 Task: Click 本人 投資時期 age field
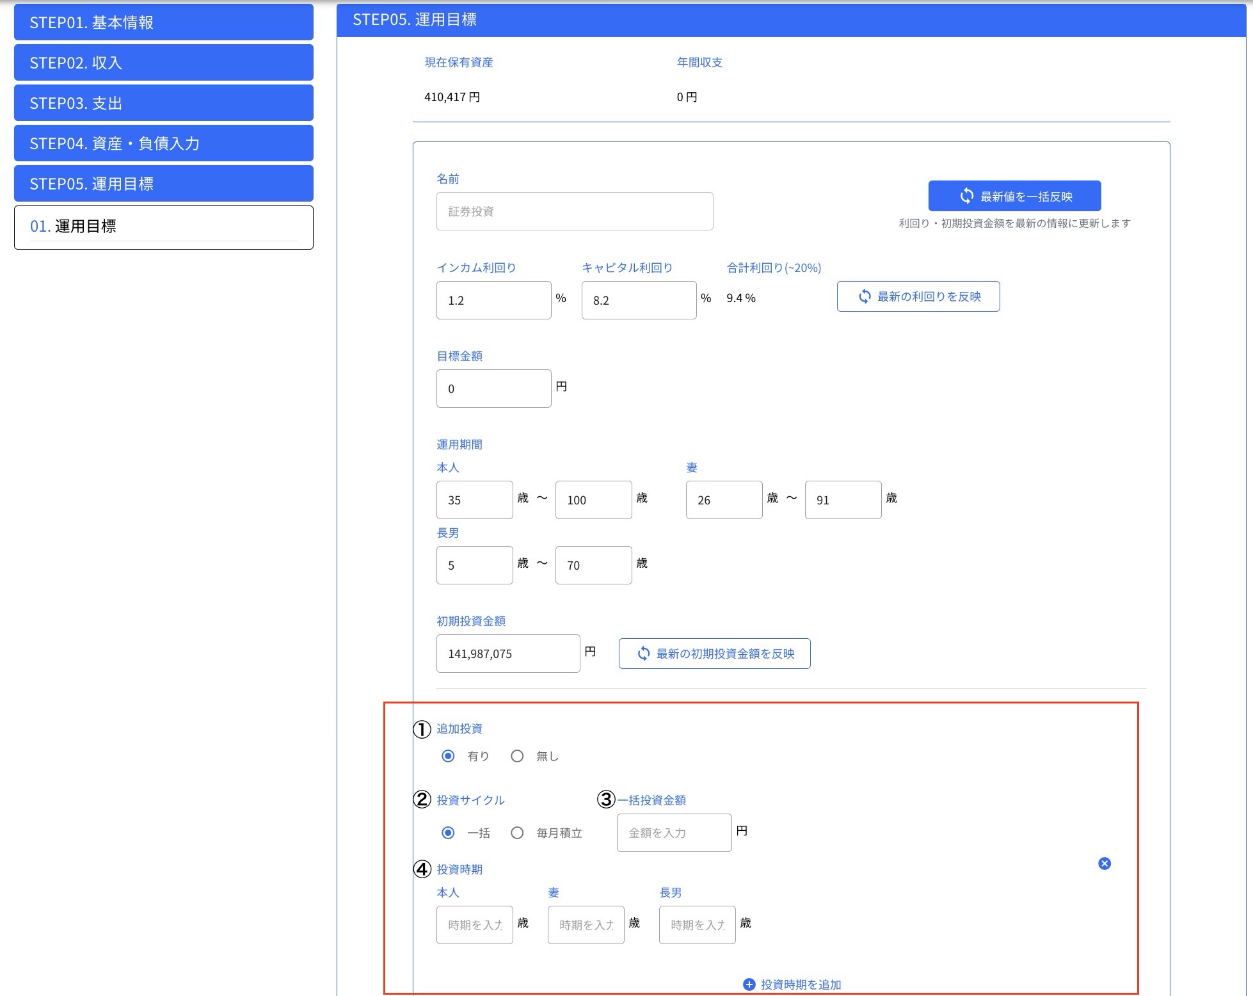coord(475,925)
